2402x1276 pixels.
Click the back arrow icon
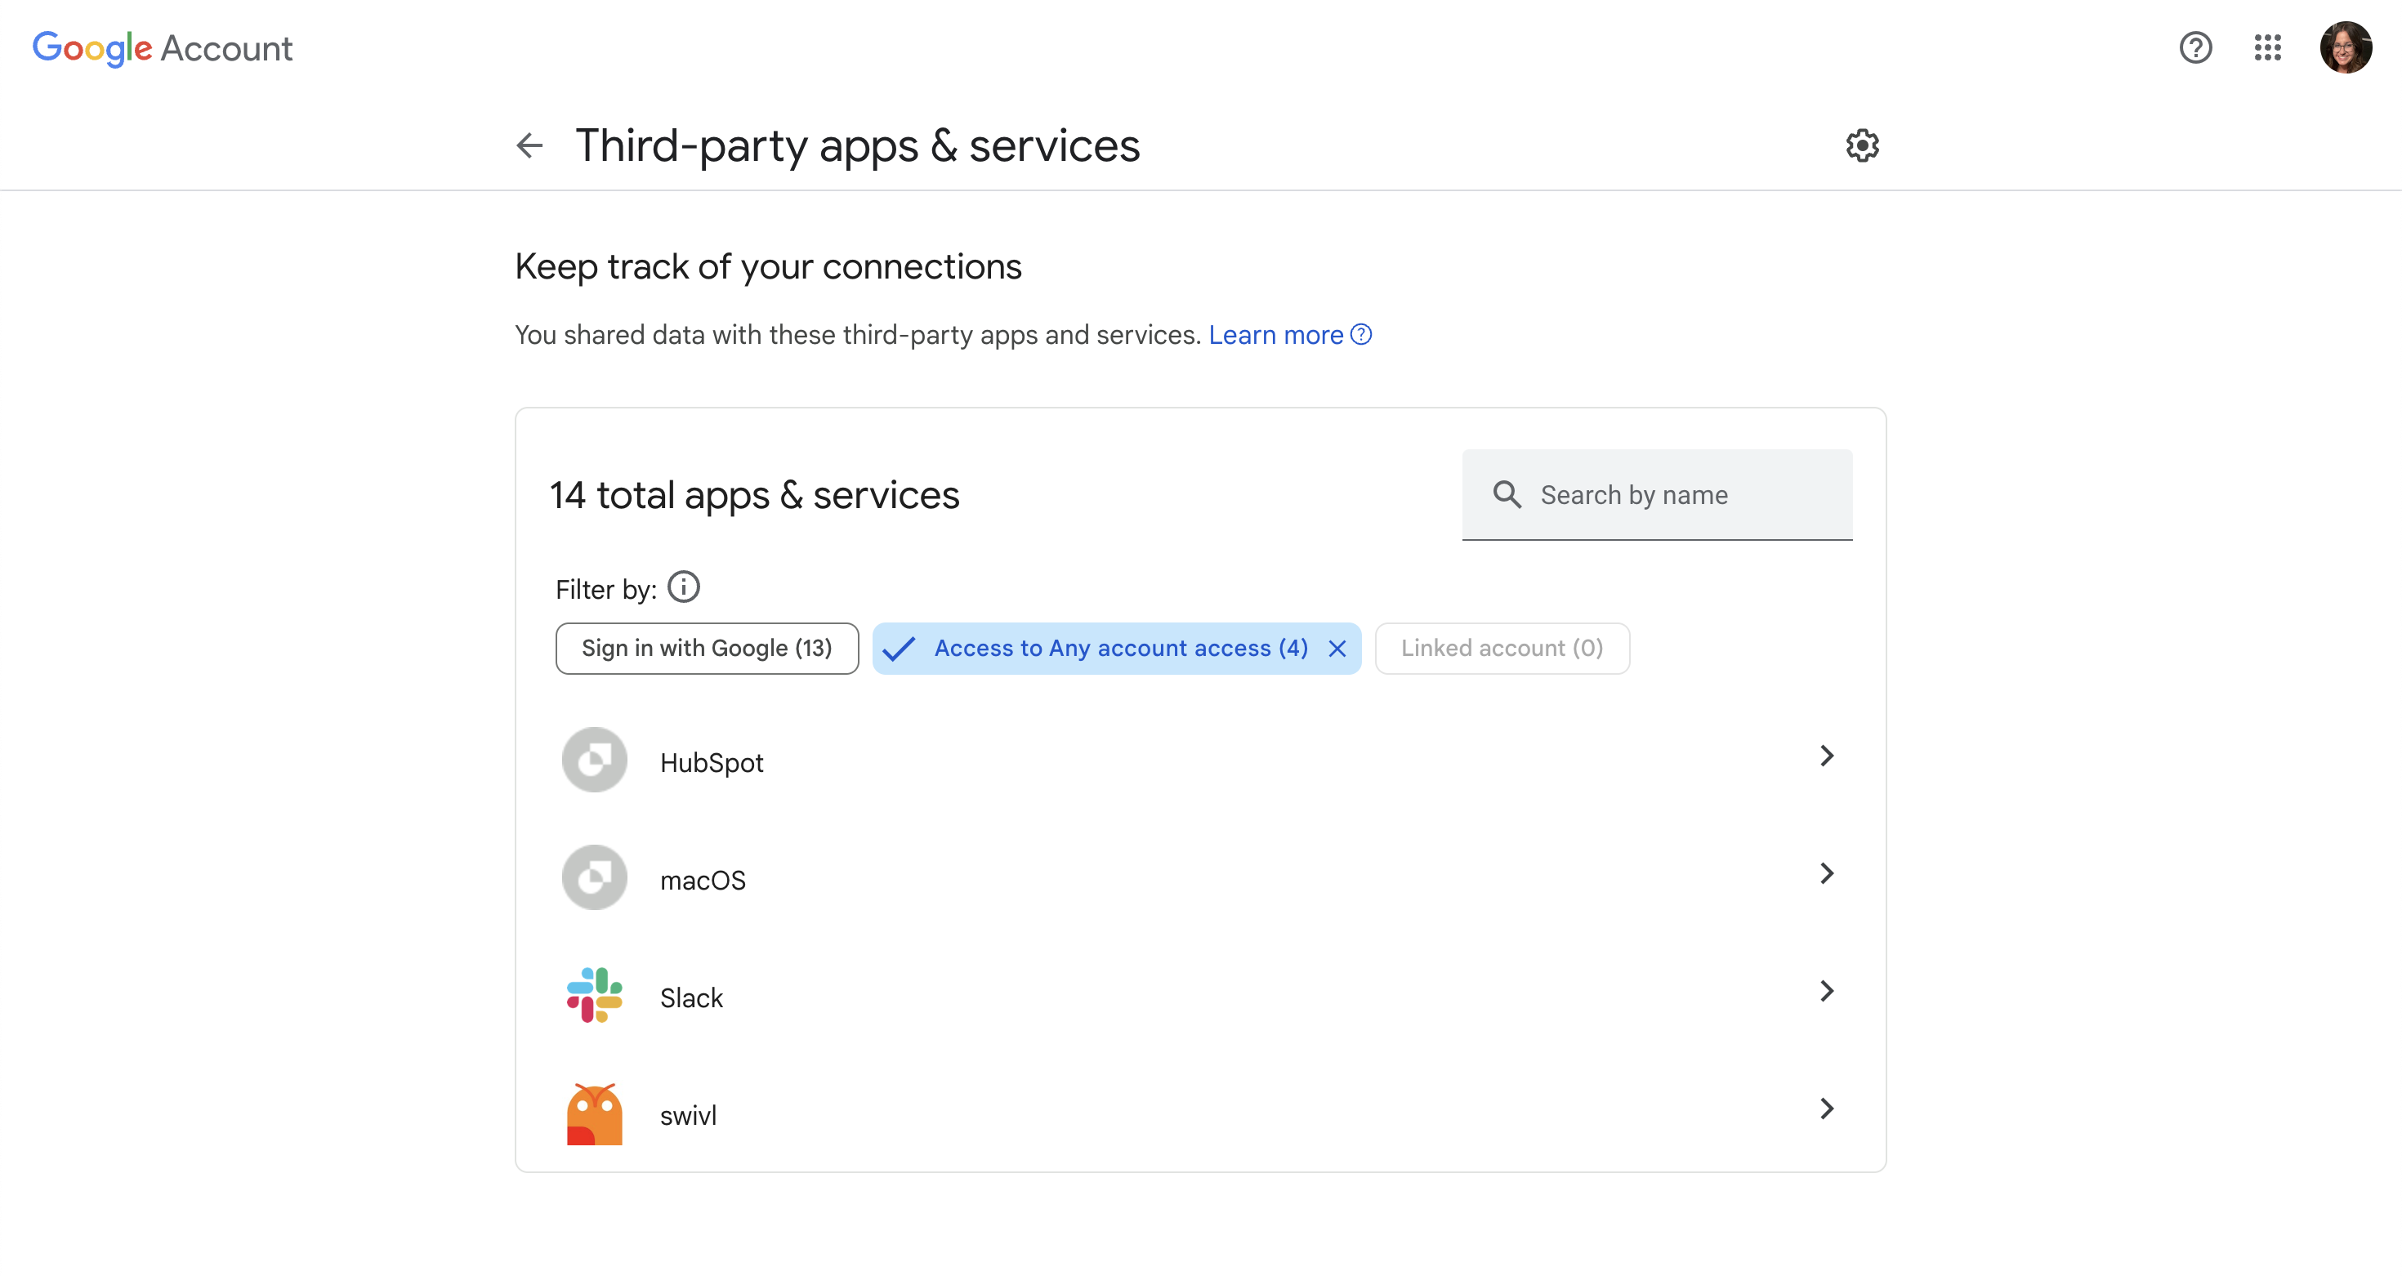click(x=529, y=145)
